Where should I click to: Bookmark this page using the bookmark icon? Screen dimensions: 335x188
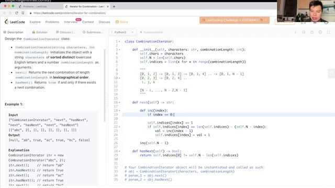click(x=23, y=13)
